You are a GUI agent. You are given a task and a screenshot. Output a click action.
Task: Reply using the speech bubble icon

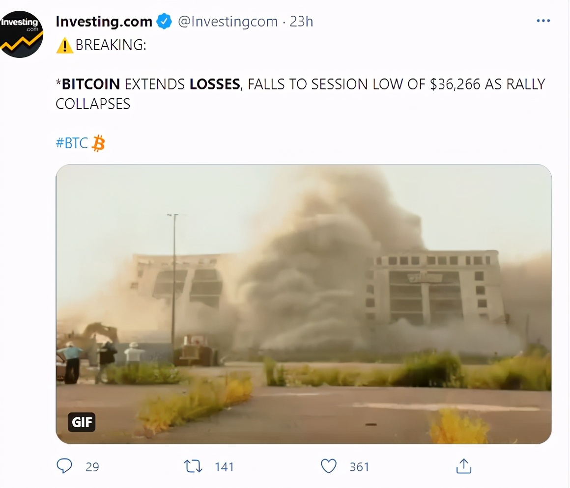[64, 466]
